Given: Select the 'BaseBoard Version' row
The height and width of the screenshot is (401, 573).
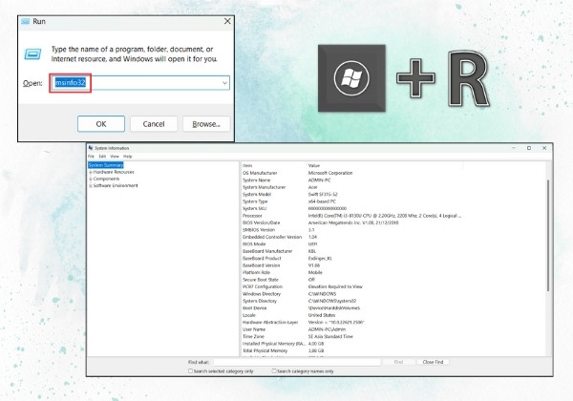Looking at the screenshot, I should click(x=393, y=265).
